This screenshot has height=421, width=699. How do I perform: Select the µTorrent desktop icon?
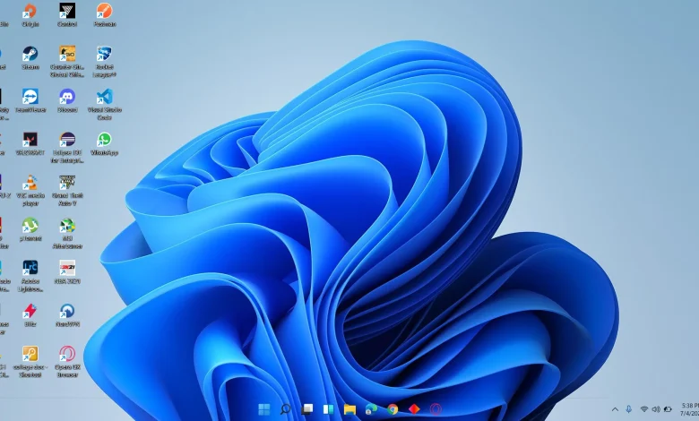[x=30, y=229]
